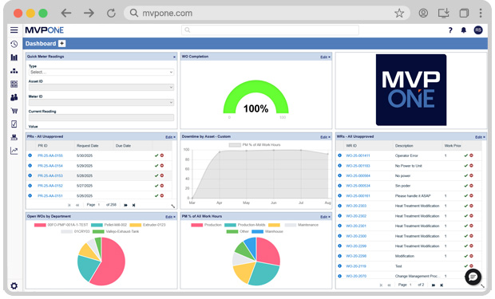
Task: Open PR-25-AA-0151 link
Action: pyautogui.click(x=50, y=196)
